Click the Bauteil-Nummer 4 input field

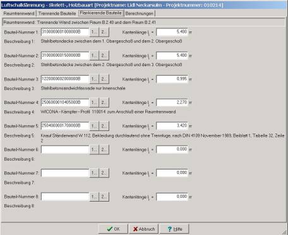click(x=65, y=103)
